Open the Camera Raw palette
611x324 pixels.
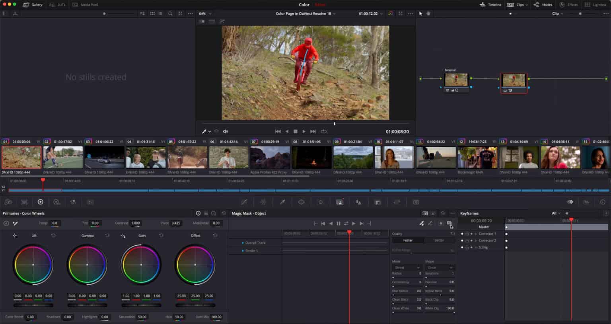pos(8,202)
